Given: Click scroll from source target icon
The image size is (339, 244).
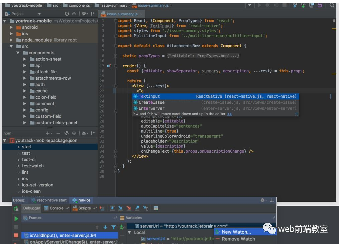Looking at the screenshot, I should pos(67,14).
